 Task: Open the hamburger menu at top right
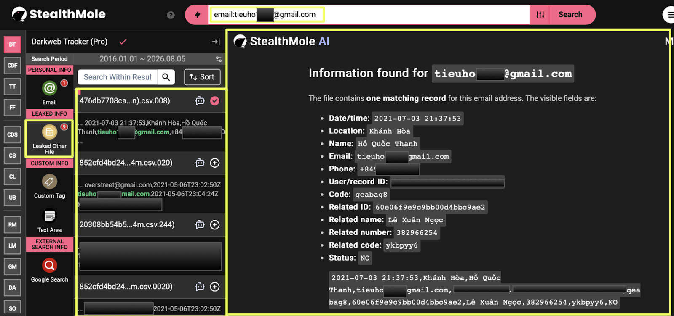click(x=669, y=15)
